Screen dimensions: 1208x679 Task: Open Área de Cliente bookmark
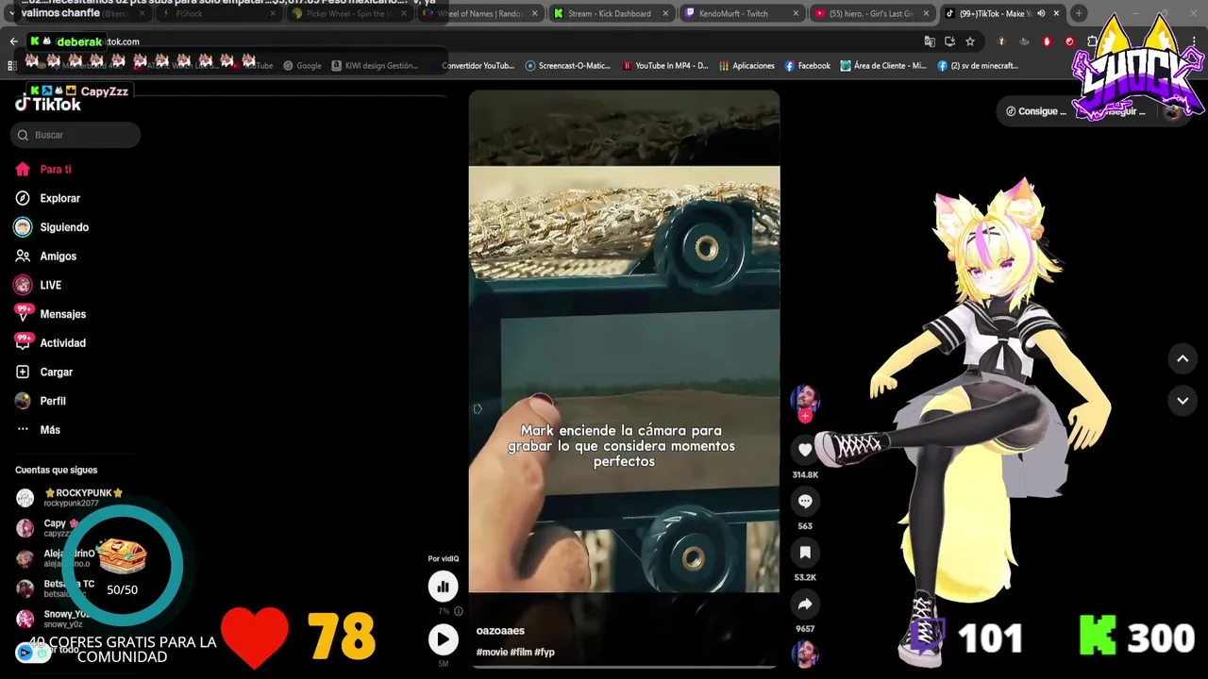883,66
